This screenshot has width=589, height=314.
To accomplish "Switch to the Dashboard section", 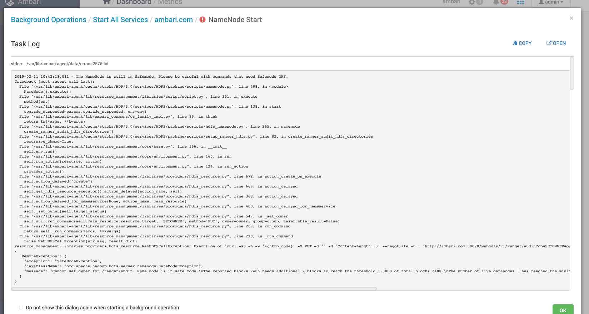I will tap(134, 2).
